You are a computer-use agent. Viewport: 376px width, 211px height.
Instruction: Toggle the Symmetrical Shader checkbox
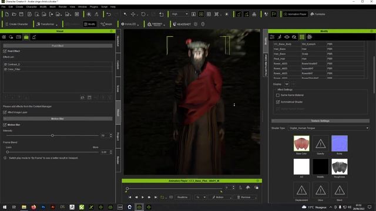(x=278, y=102)
